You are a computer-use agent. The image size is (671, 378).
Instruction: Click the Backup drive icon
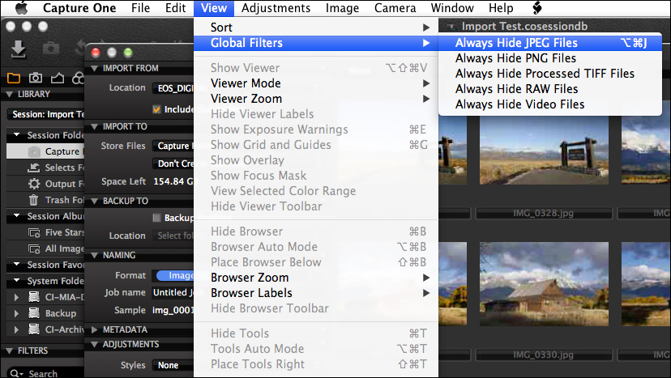(34, 313)
